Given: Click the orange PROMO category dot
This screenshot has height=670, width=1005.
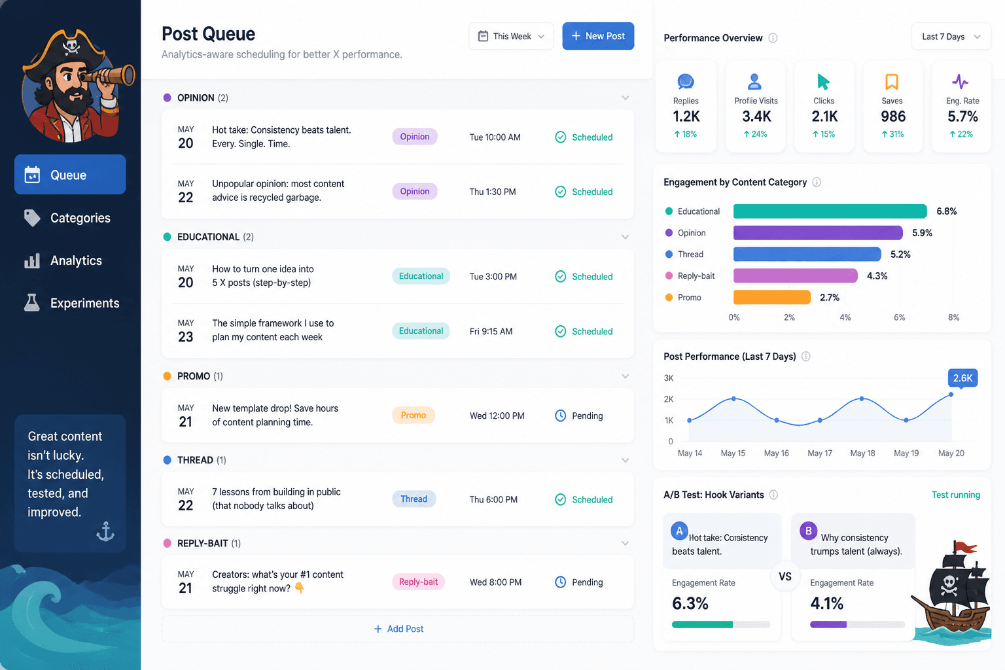Looking at the screenshot, I should (x=167, y=376).
